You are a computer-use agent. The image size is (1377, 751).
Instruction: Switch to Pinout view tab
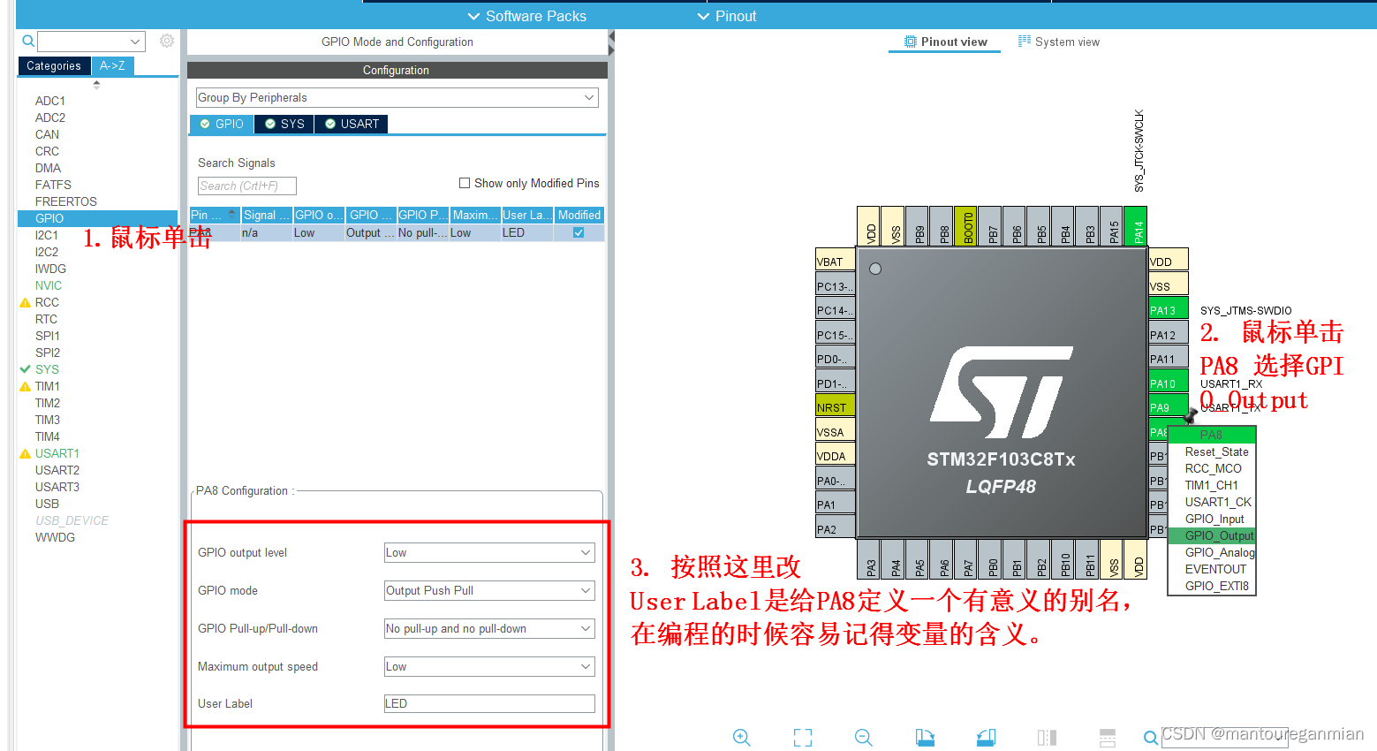[945, 42]
